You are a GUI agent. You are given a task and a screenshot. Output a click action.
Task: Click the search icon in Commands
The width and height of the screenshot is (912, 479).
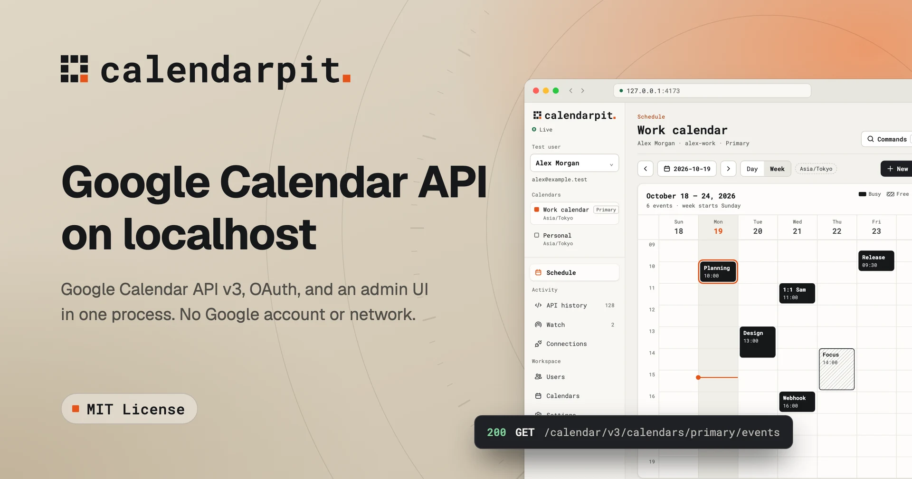click(x=871, y=139)
